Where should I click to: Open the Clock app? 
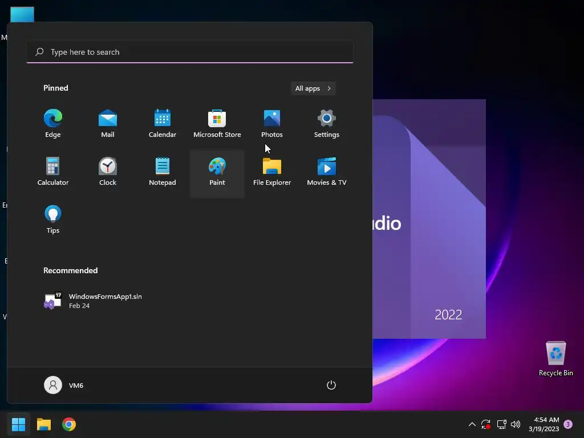(108, 171)
